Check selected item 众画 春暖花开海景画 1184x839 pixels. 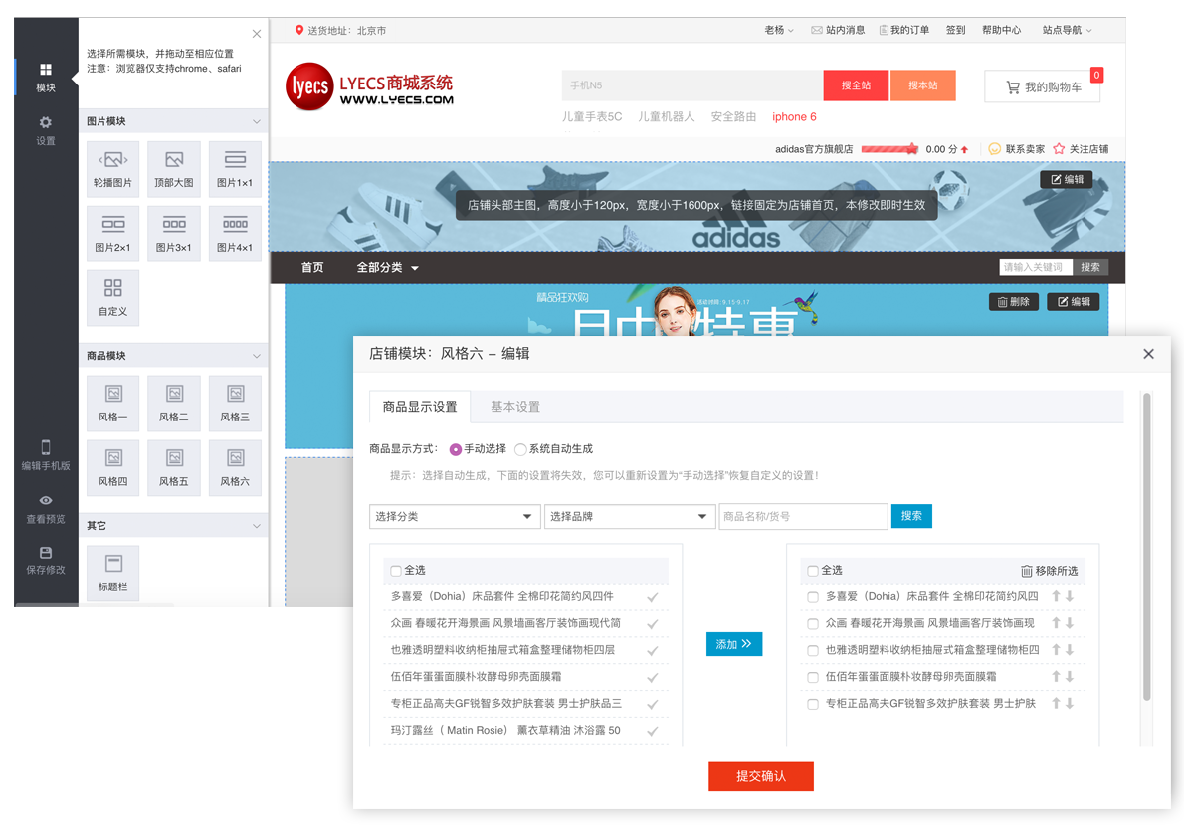[813, 624]
